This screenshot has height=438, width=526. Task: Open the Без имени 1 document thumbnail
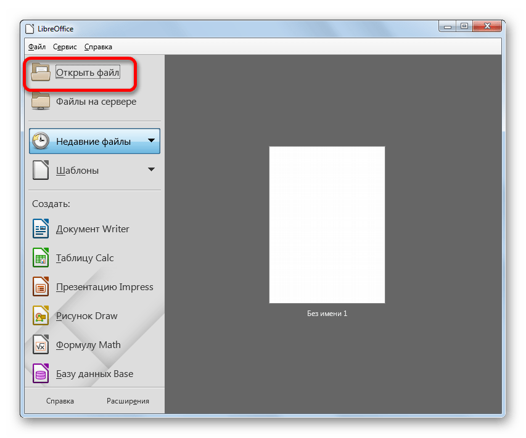pyautogui.click(x=327, y=225)
